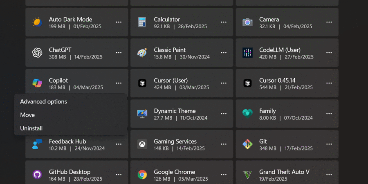Click the GitHub Desktop app name
This screenshot has height=184, width=368.
[x=70, y=172]
